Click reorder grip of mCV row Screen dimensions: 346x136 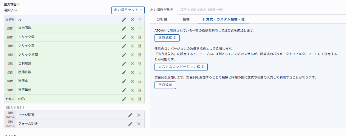click(140, 99)
